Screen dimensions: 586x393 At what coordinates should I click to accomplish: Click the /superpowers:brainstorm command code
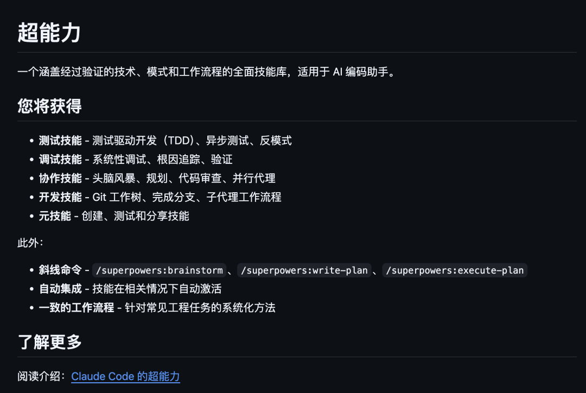point(158,270)
